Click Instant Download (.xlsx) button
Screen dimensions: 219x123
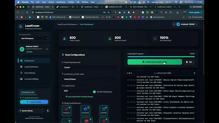(155, 62)
